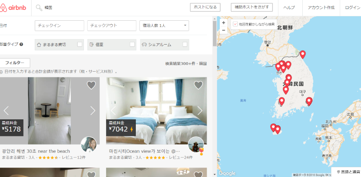Click the lightning instant-book icon beside ¥7042

(x=132, y=129)
